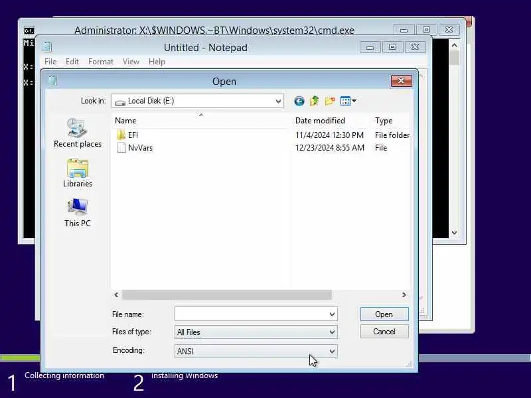Screen dimensions: 531x398
Task: Click the cmd.exe window system icon
Action: 29,31
